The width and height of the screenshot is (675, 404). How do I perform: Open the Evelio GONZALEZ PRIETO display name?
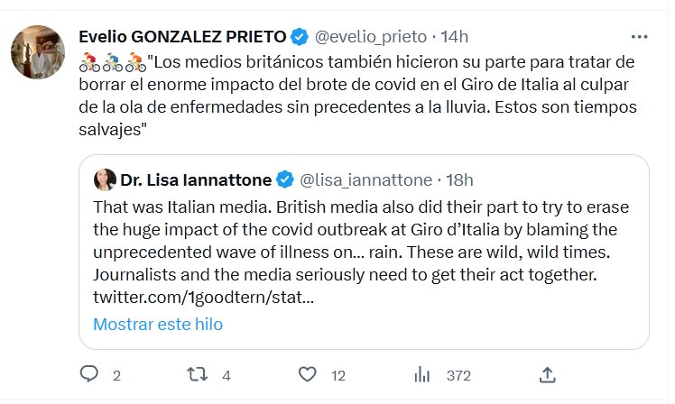tap(182, 37)
